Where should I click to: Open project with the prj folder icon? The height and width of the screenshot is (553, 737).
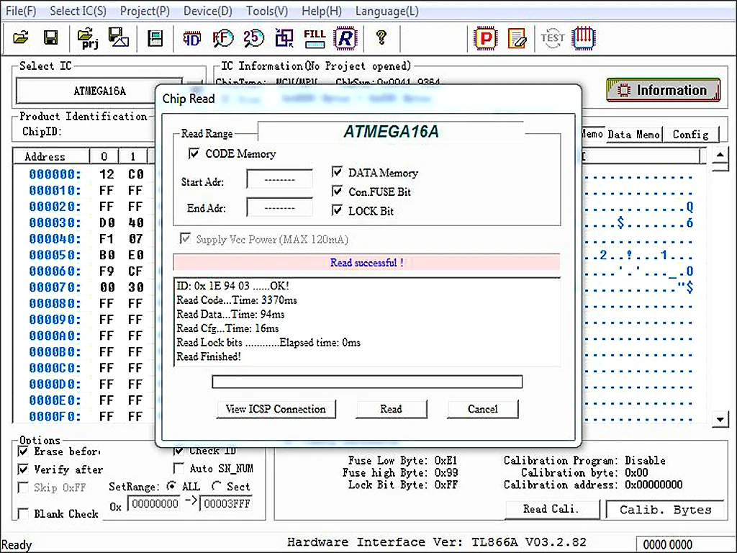[88, 39]
